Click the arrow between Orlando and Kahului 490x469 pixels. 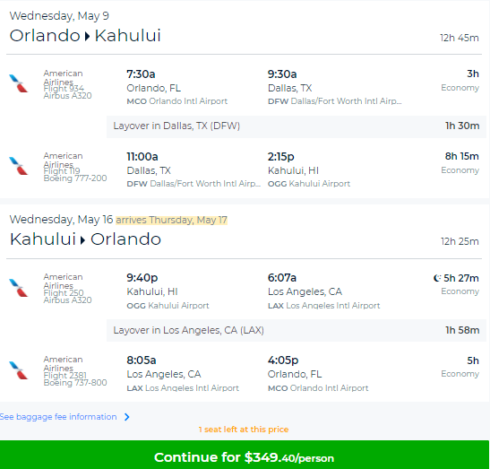[x=87, y=36]
